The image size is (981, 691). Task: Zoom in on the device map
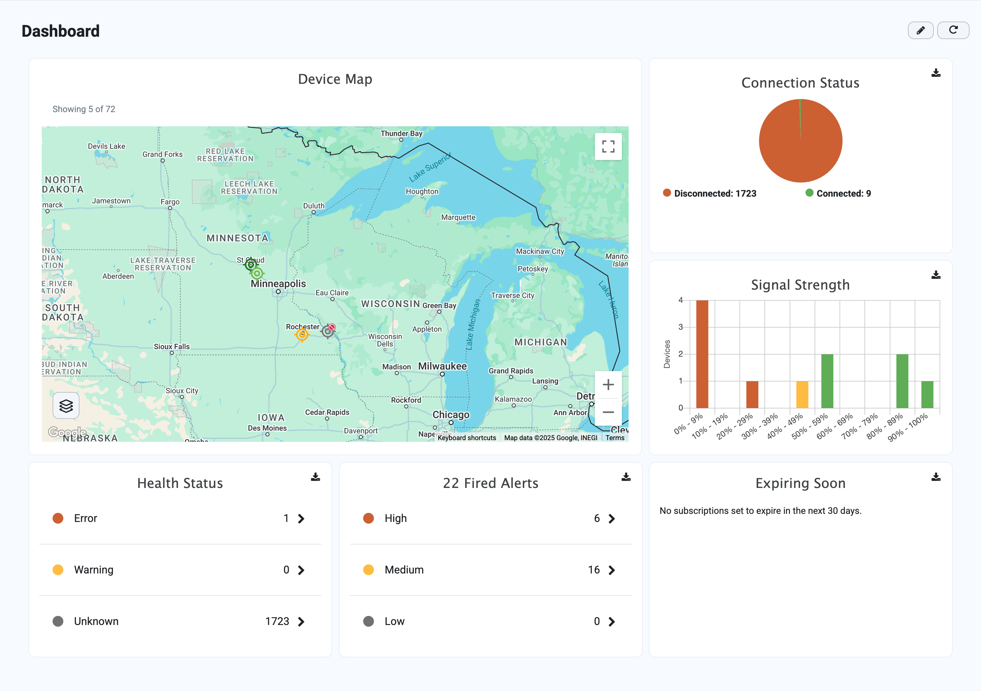click(608, 385)
